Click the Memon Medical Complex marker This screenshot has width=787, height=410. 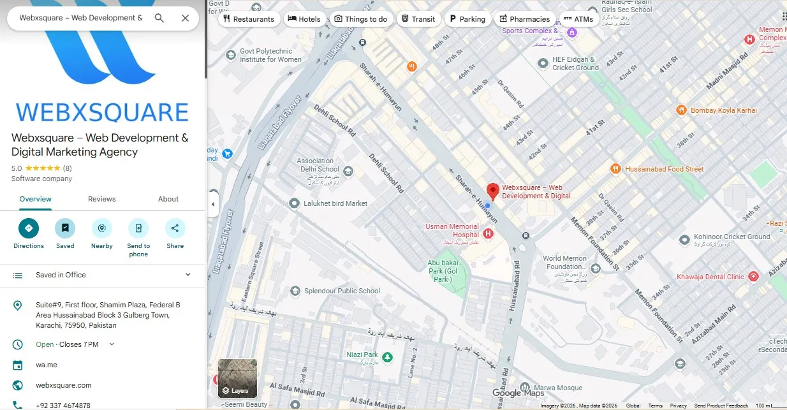tap(750, 40)
